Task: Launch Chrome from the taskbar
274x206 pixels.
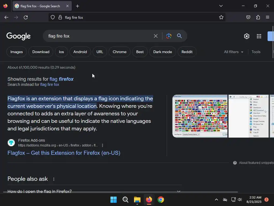Action: (161, 200)
